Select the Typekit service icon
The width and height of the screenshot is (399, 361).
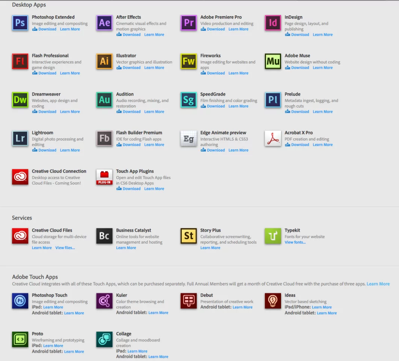point(272,236)
